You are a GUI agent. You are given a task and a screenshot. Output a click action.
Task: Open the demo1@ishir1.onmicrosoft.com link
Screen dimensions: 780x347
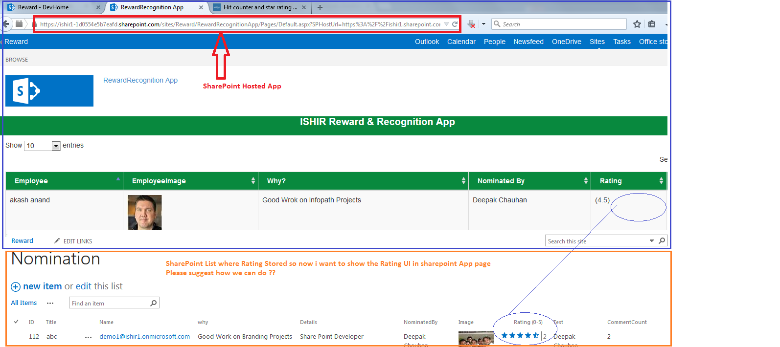click(144, 336)
